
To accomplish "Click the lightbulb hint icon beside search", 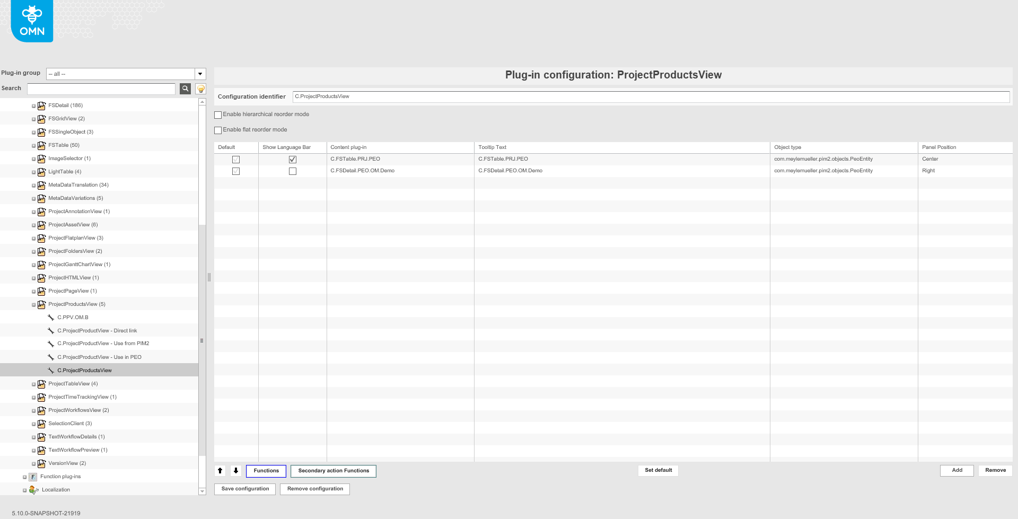I will pyautogui.click(x=200, y=89).
